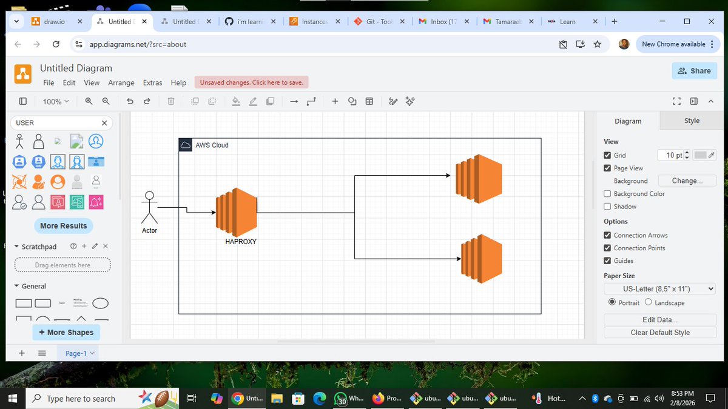728x409 pixels.
Task: Select the stick-figure Actor shape in results
Action: pyautogui.click(x=19, y=142)
